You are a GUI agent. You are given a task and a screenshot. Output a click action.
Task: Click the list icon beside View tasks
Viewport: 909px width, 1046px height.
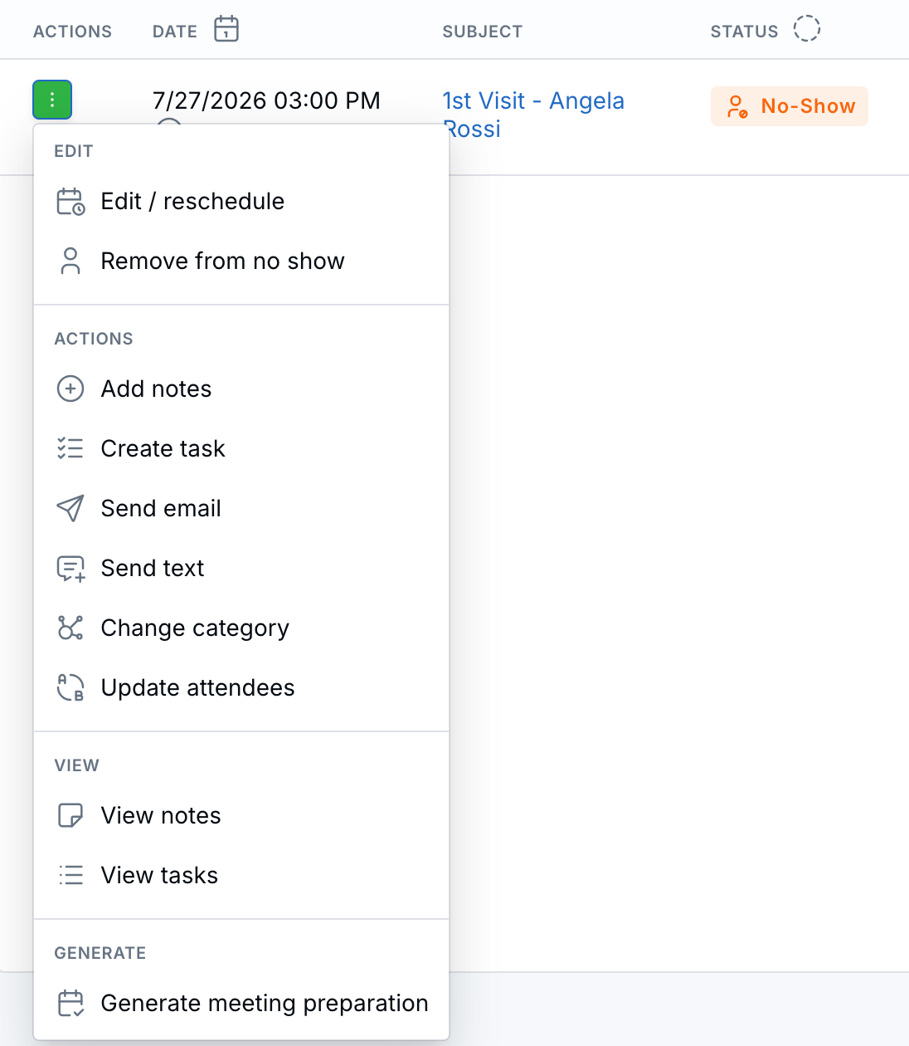[x=70, y=875]
